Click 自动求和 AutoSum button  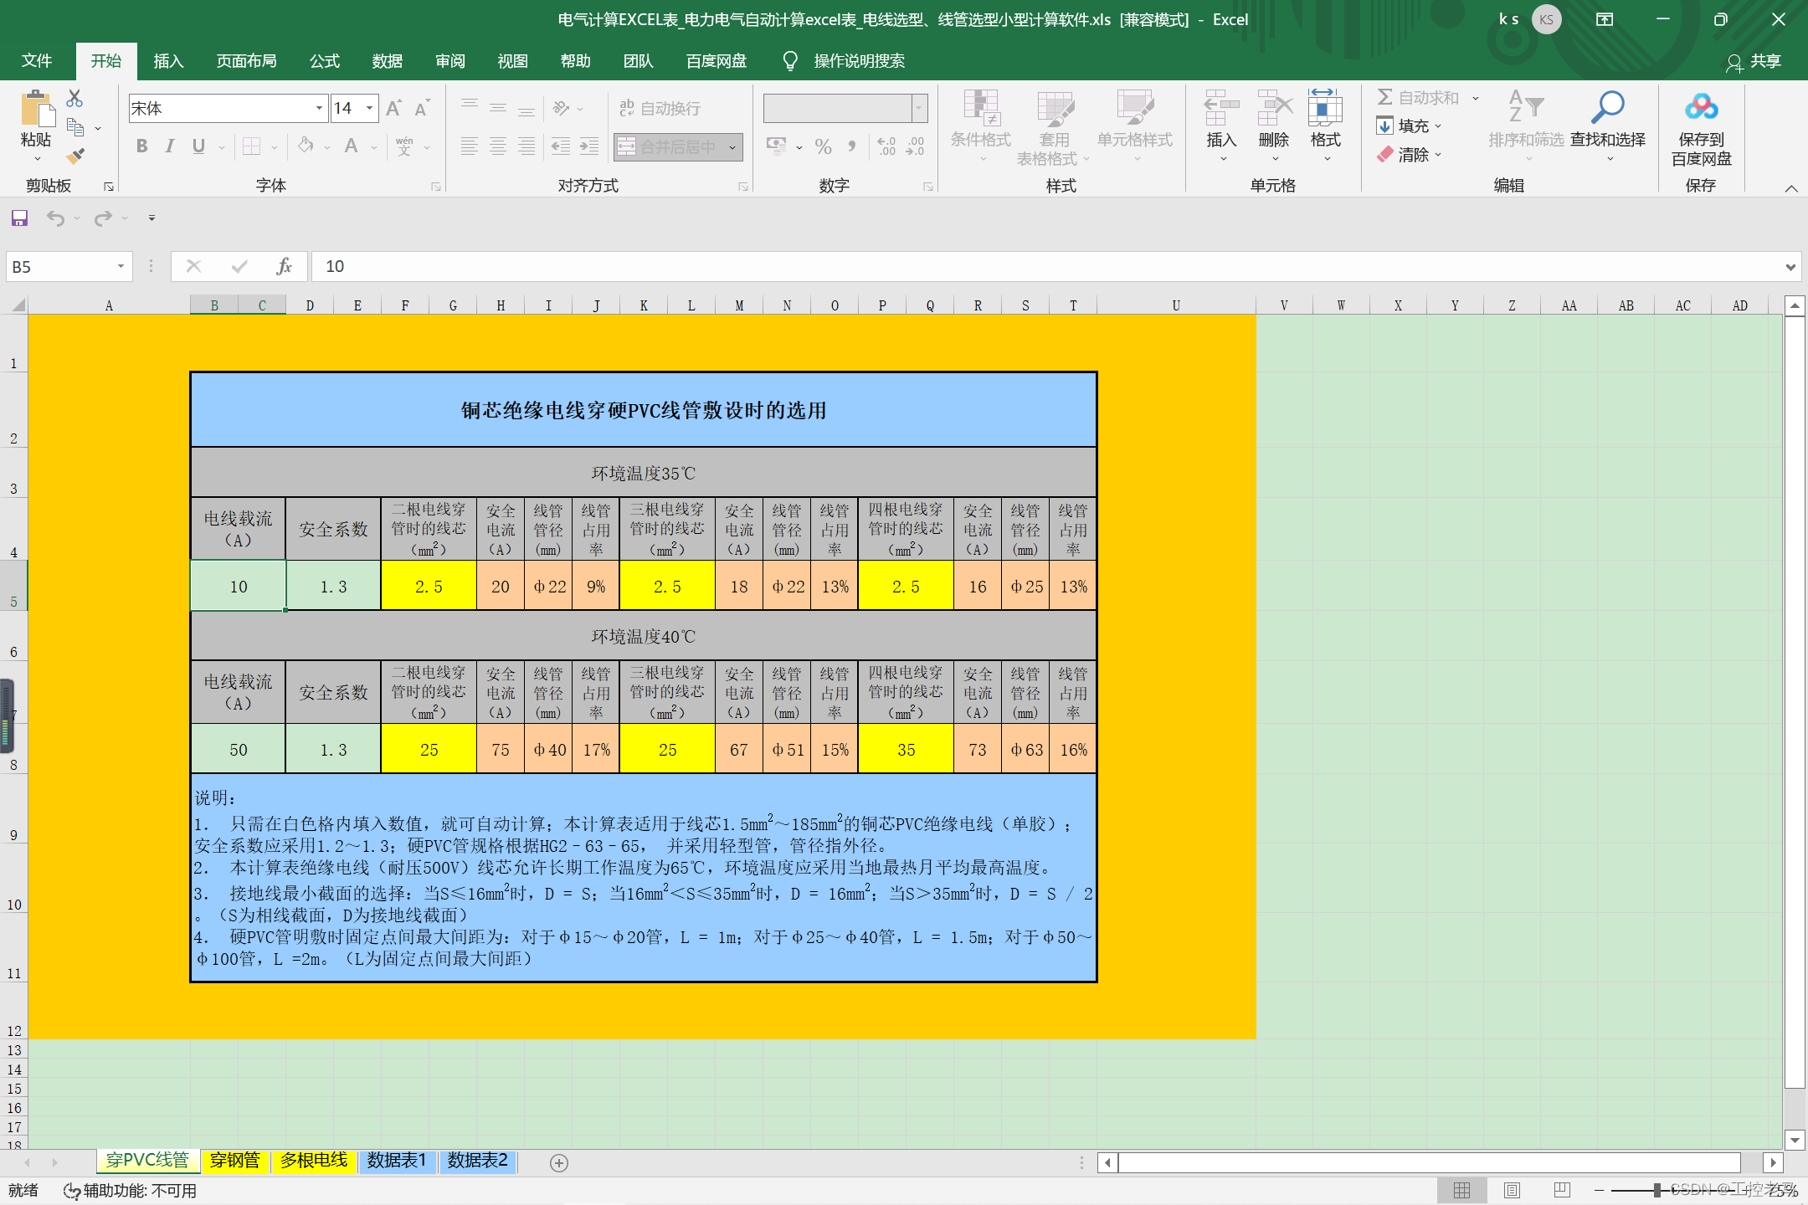1418,98
